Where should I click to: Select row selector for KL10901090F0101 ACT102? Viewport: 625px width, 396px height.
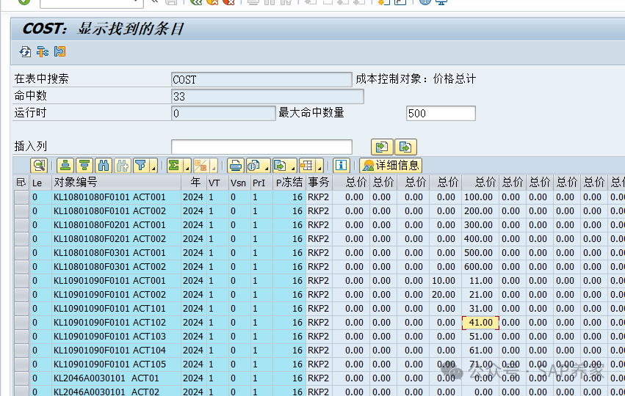pyautogui.click(x=21, y=323)
